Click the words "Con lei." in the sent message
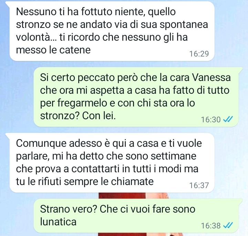This screenshot has height=236, width=248. [x=99, y=116]
